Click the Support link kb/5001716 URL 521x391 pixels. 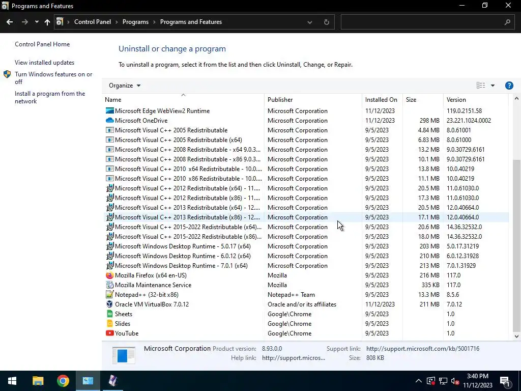[423, 348]
